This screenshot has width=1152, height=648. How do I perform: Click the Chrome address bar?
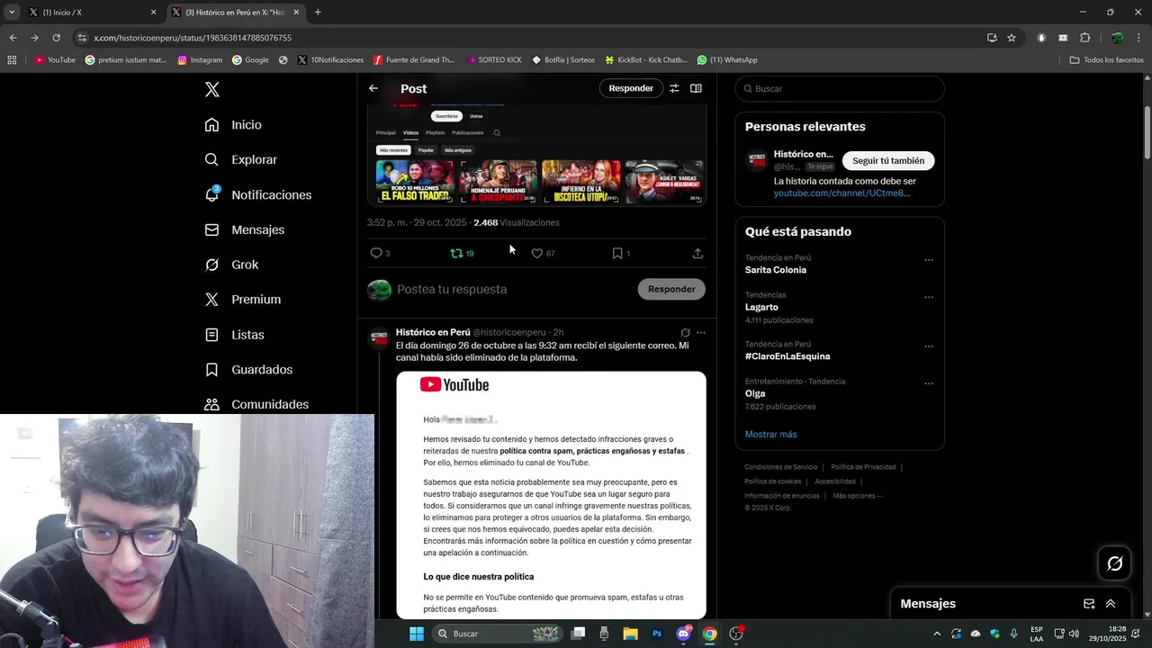531,38
